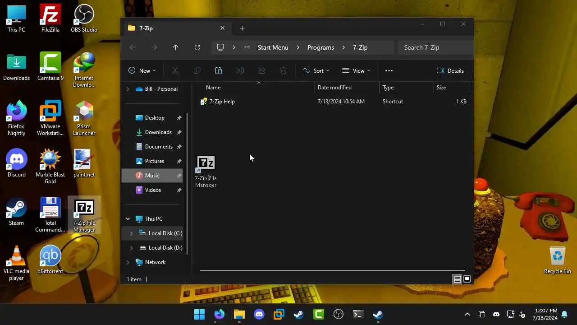Screen dimensions: 577x325
Task: Switch to details list view toggle
Action: click(457, 279)
